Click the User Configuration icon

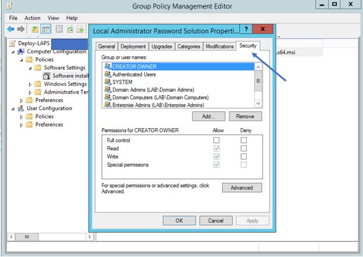click(x=21, y=108)
